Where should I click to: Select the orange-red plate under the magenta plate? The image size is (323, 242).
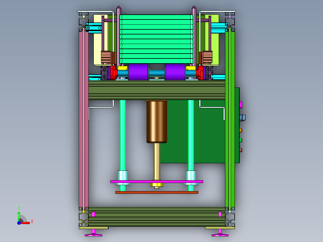(x=157, y=192)
